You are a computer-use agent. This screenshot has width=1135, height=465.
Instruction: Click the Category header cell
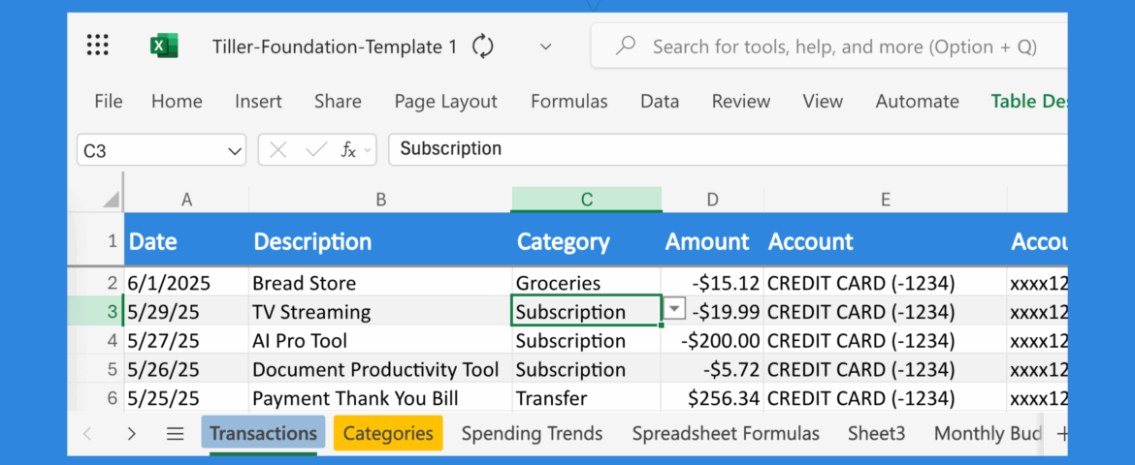(x=586, y=241)
